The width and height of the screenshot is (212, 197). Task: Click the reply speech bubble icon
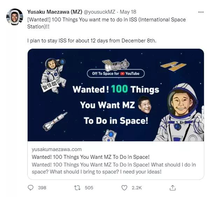30,188
